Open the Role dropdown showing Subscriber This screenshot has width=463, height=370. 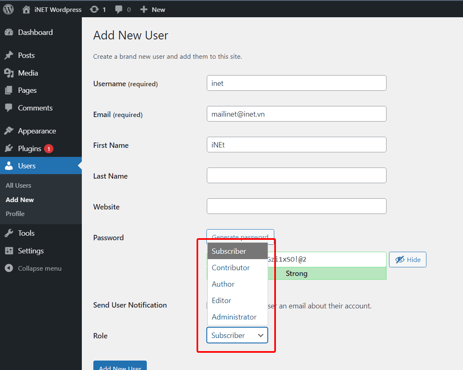pos(237,335)
